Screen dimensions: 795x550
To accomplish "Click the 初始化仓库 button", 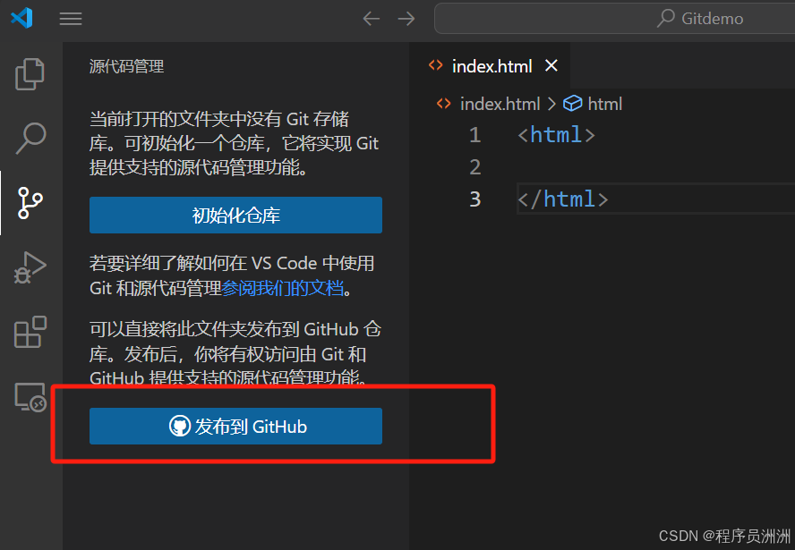I will 235,216.
